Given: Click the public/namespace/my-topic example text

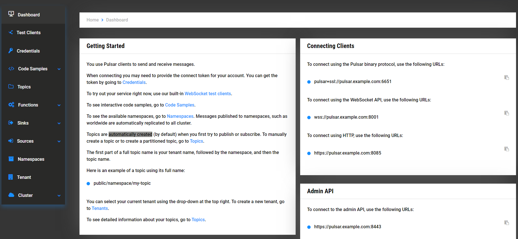Looking at the screenshot, I should coord(122,183).
